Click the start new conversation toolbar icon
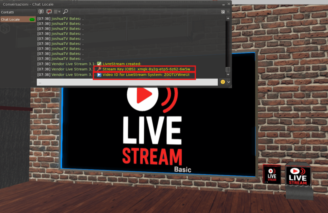 41,11
